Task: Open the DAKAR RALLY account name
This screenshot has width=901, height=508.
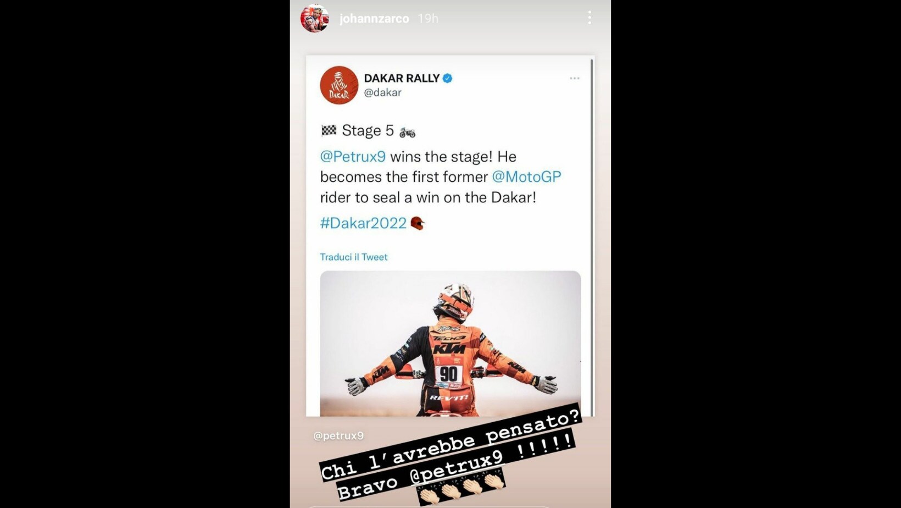Action: (402, 78)
